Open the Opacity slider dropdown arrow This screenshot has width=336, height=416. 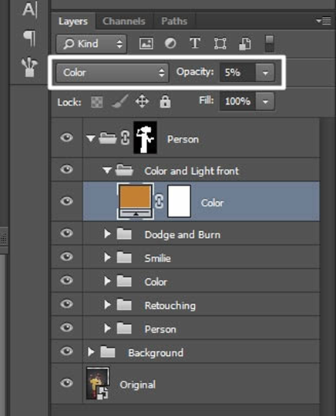(265, 72)
